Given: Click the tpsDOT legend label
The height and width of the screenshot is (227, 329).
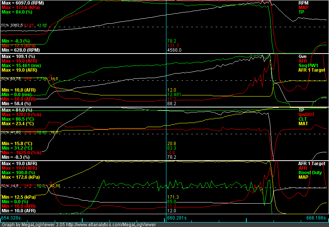Looking at the screenshot, I should click(306, 114).
